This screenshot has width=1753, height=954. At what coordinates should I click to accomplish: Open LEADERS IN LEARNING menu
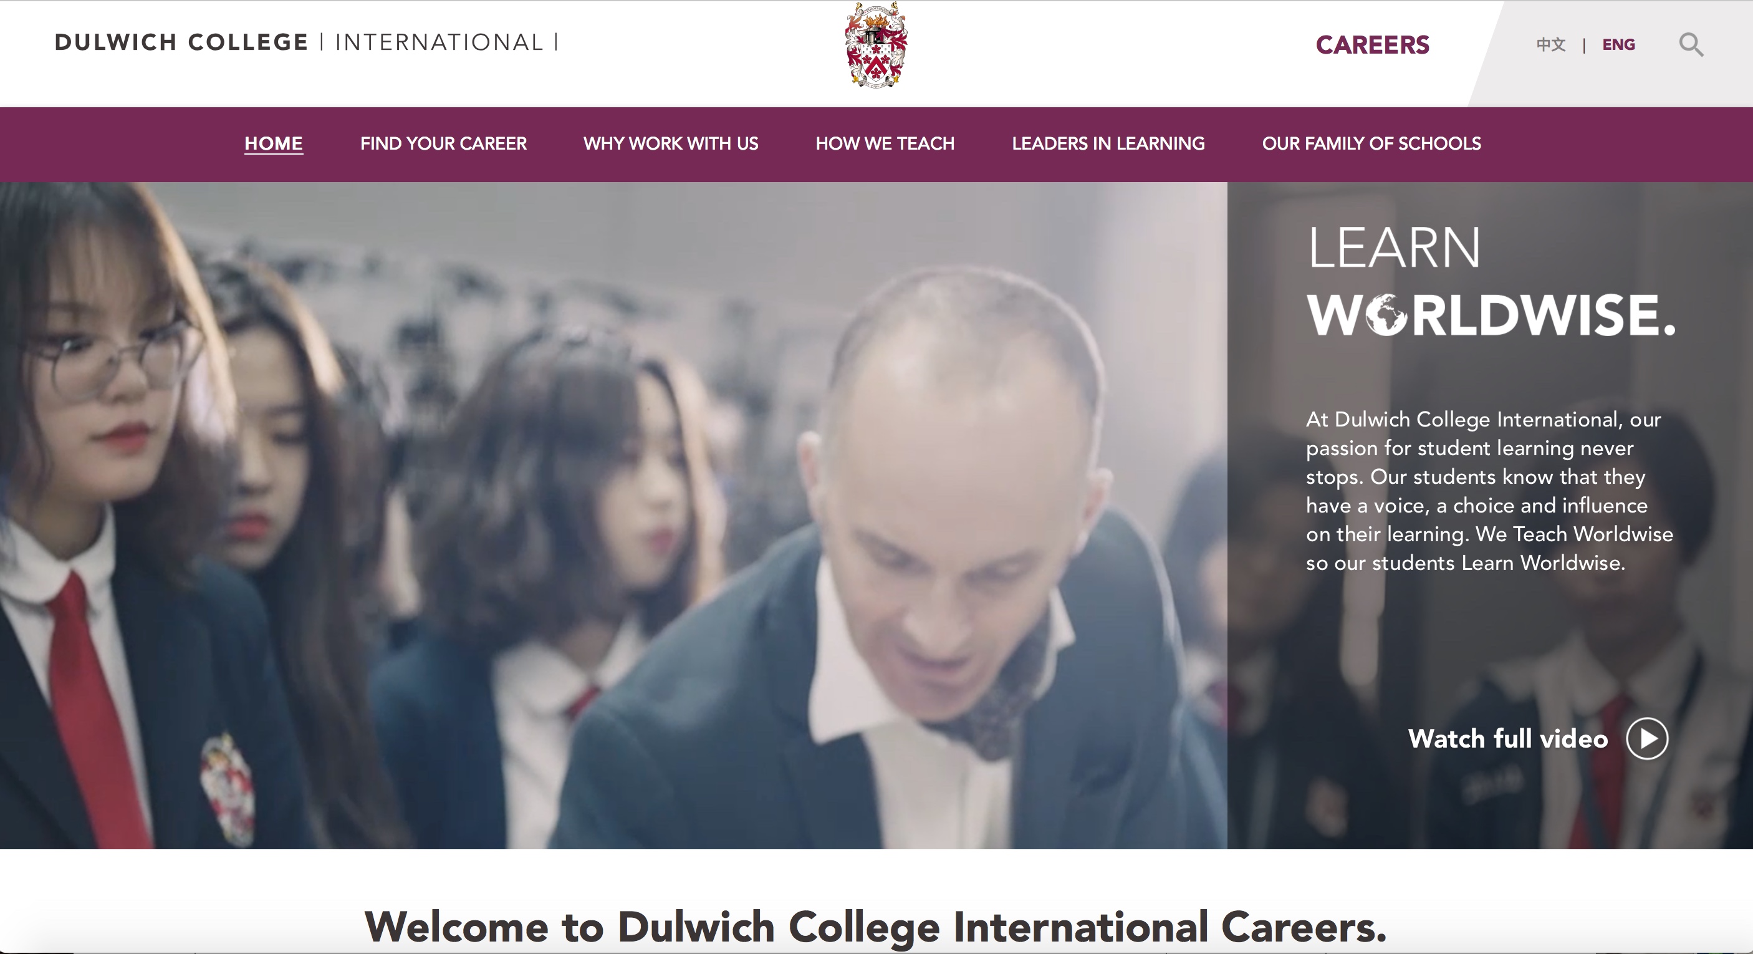[x=1108, y=143]
